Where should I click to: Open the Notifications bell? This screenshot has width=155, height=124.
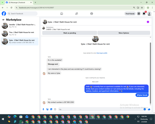pos(144,14)
